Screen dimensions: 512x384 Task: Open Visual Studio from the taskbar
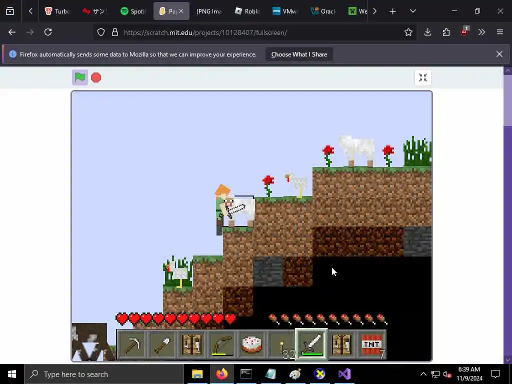344,374
